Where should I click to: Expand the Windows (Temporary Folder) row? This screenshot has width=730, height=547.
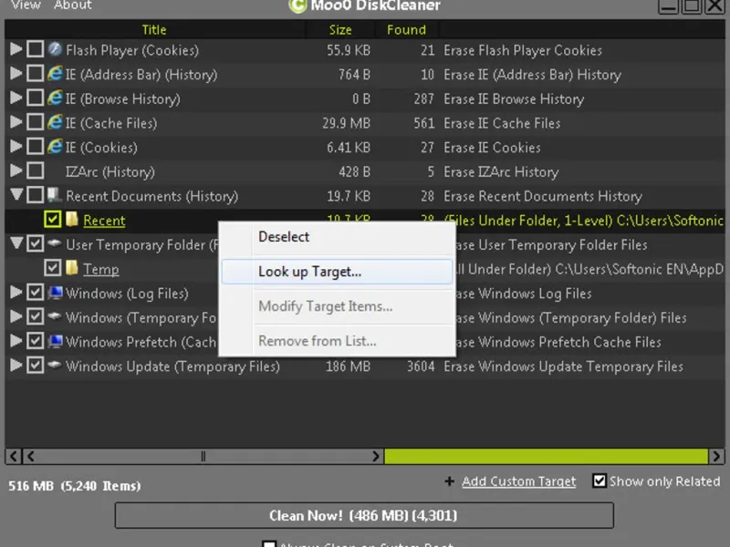click(16, 315)
